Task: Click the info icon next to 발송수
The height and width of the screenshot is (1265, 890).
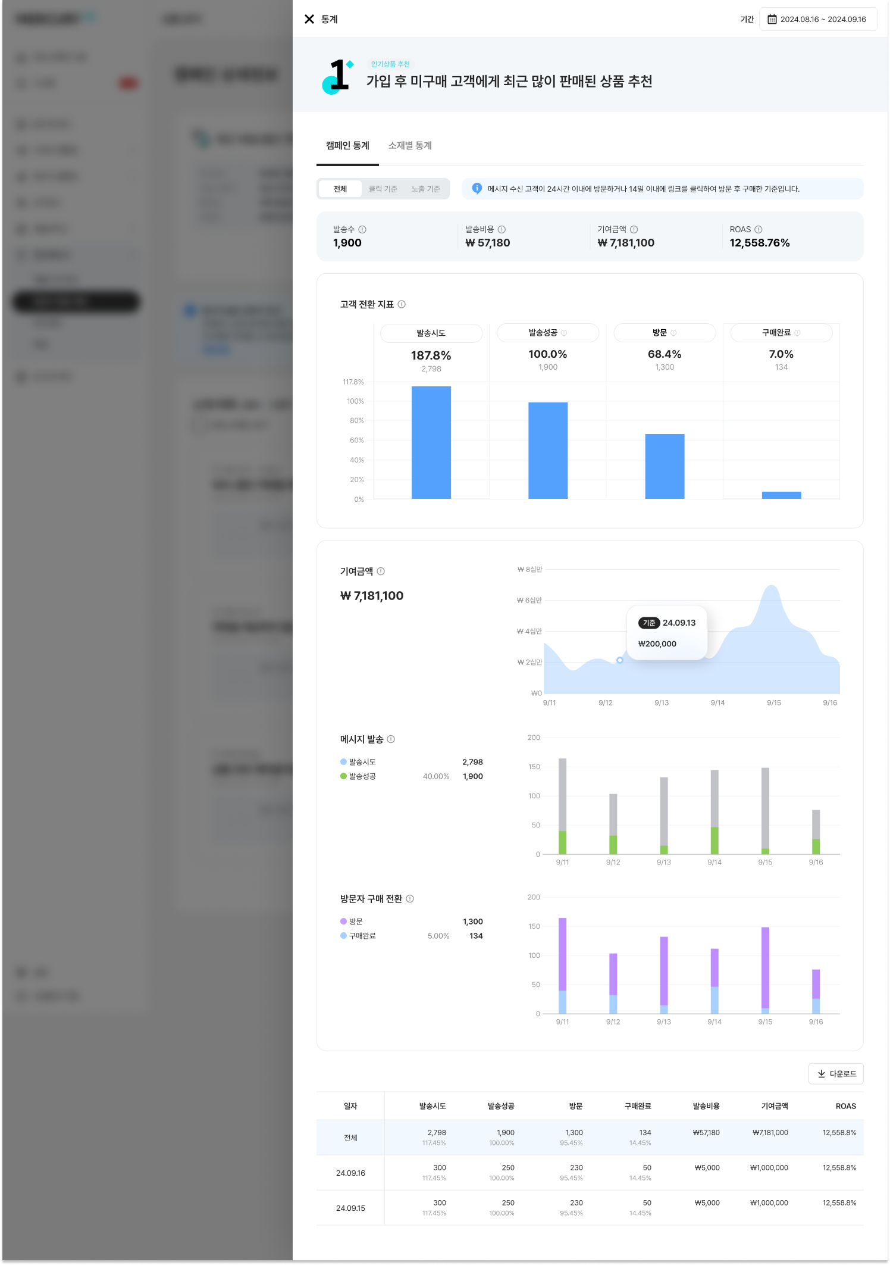Action: (362, 230)
